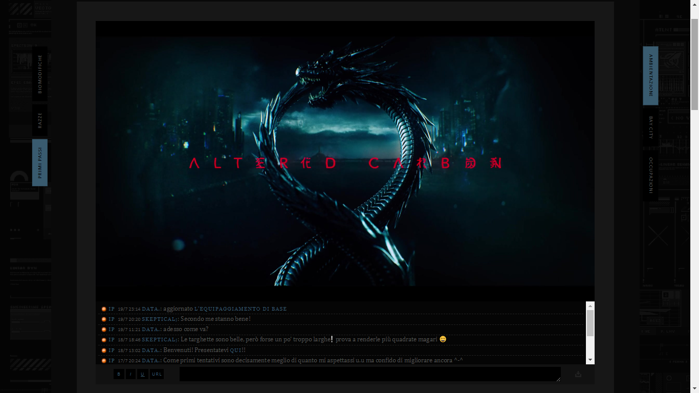Click the orange delete icon on the 17/7 20:24 message
This screenshot has height=393, width=699.
(x=104, y=361)
